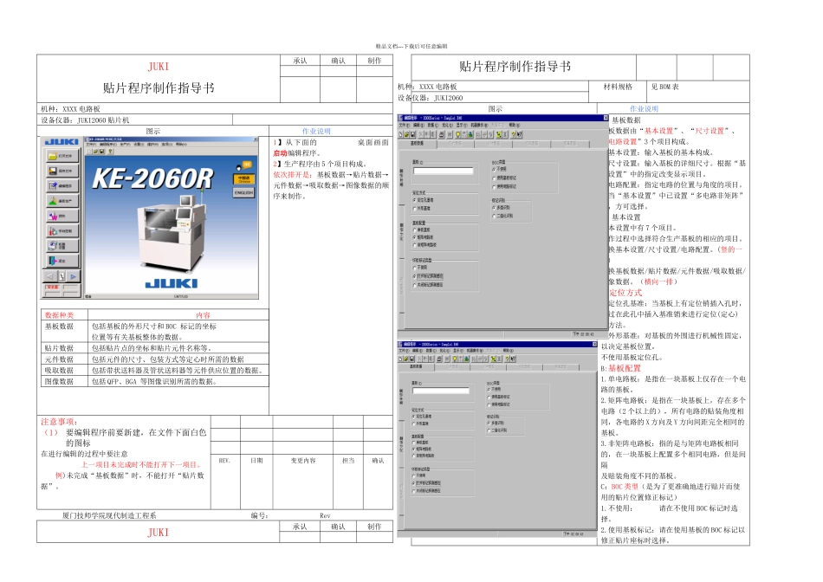Select the 基板数据 tab in upper editor window
The image size is (823, 582).
click(418, 144)
